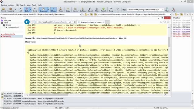
Task: Open right folder path dropdown
Action: point(170,15)
